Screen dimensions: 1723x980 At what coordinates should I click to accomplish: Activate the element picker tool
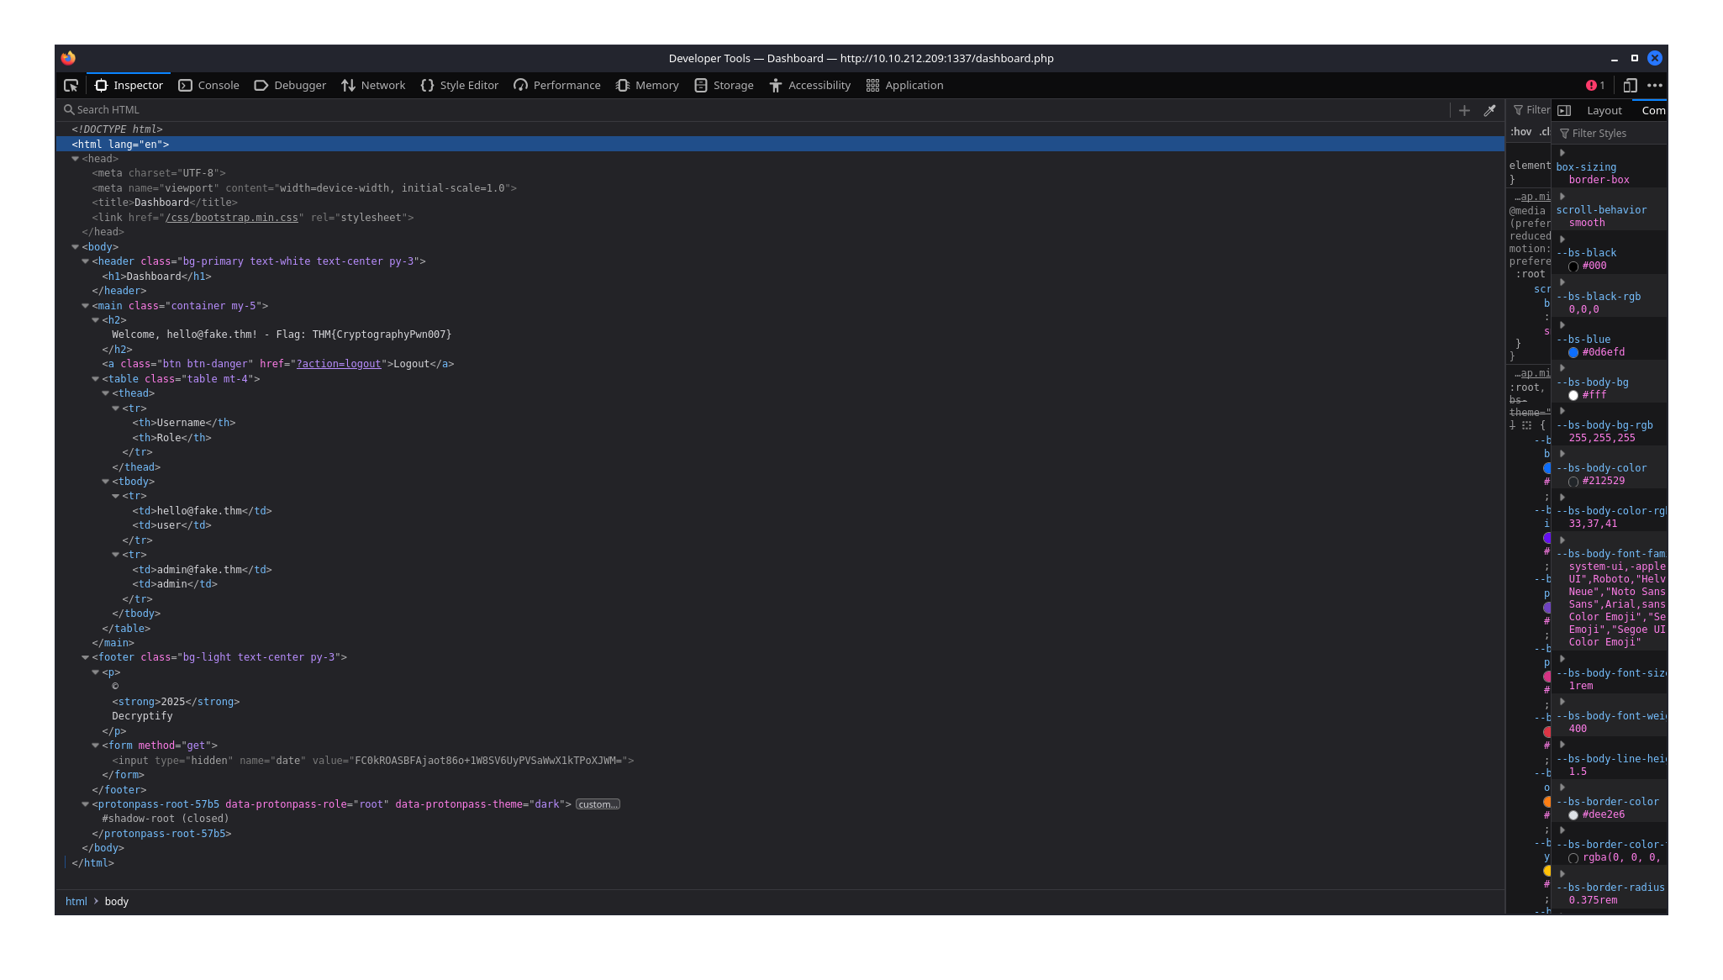(71, 86)
